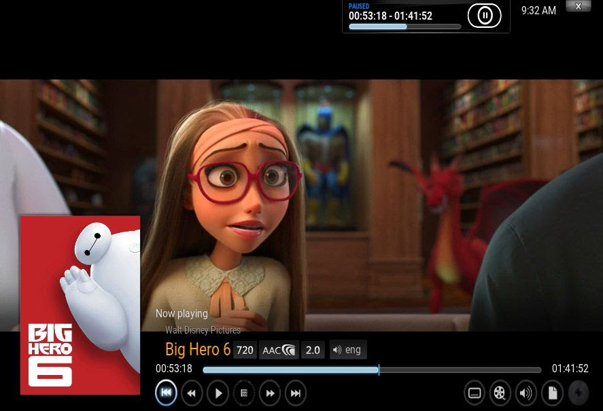Open the audio settings speaker icon
The height and width of the screenshot is (411, 603).
[x=526, y=393]
